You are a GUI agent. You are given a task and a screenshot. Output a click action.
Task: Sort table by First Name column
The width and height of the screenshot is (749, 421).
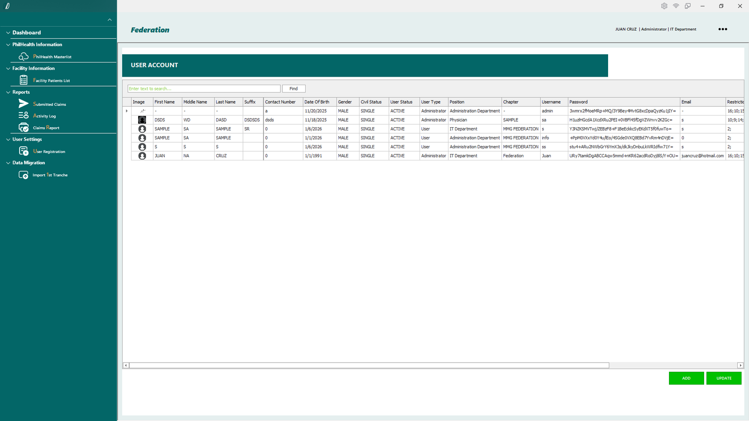pos(165,102)
